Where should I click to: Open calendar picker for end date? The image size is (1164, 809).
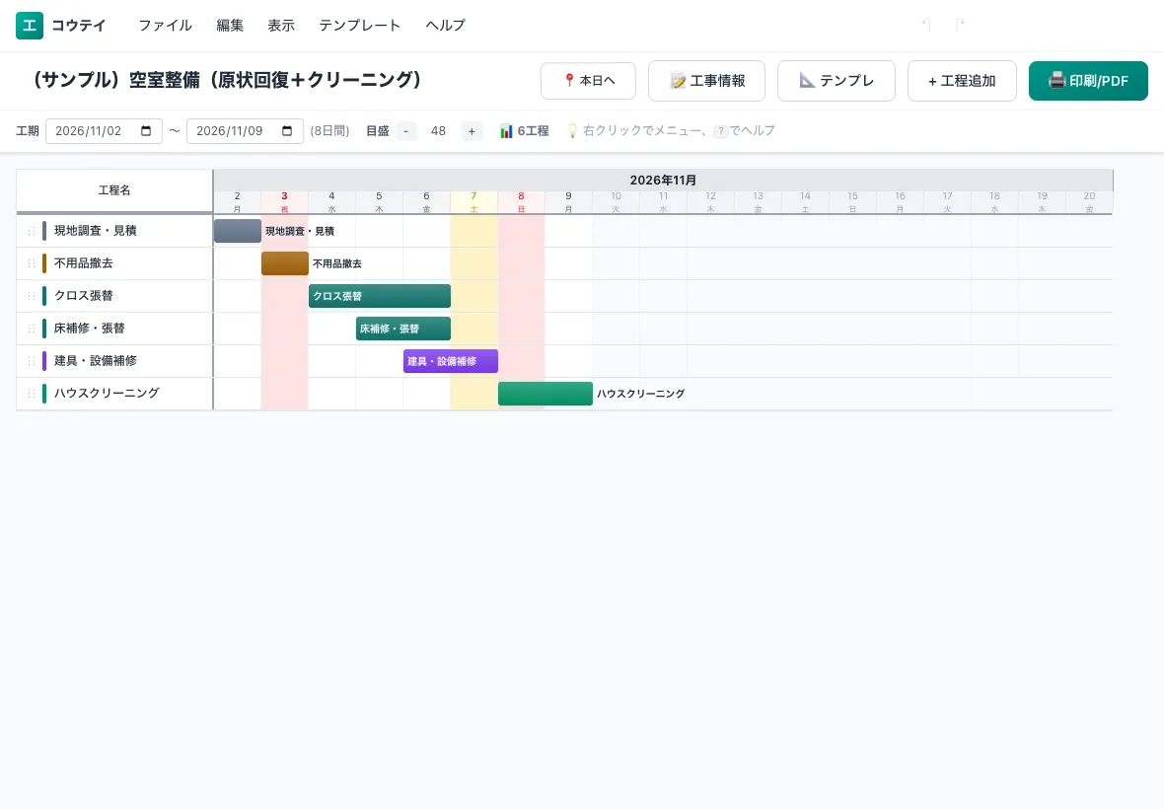click(287, 130)
